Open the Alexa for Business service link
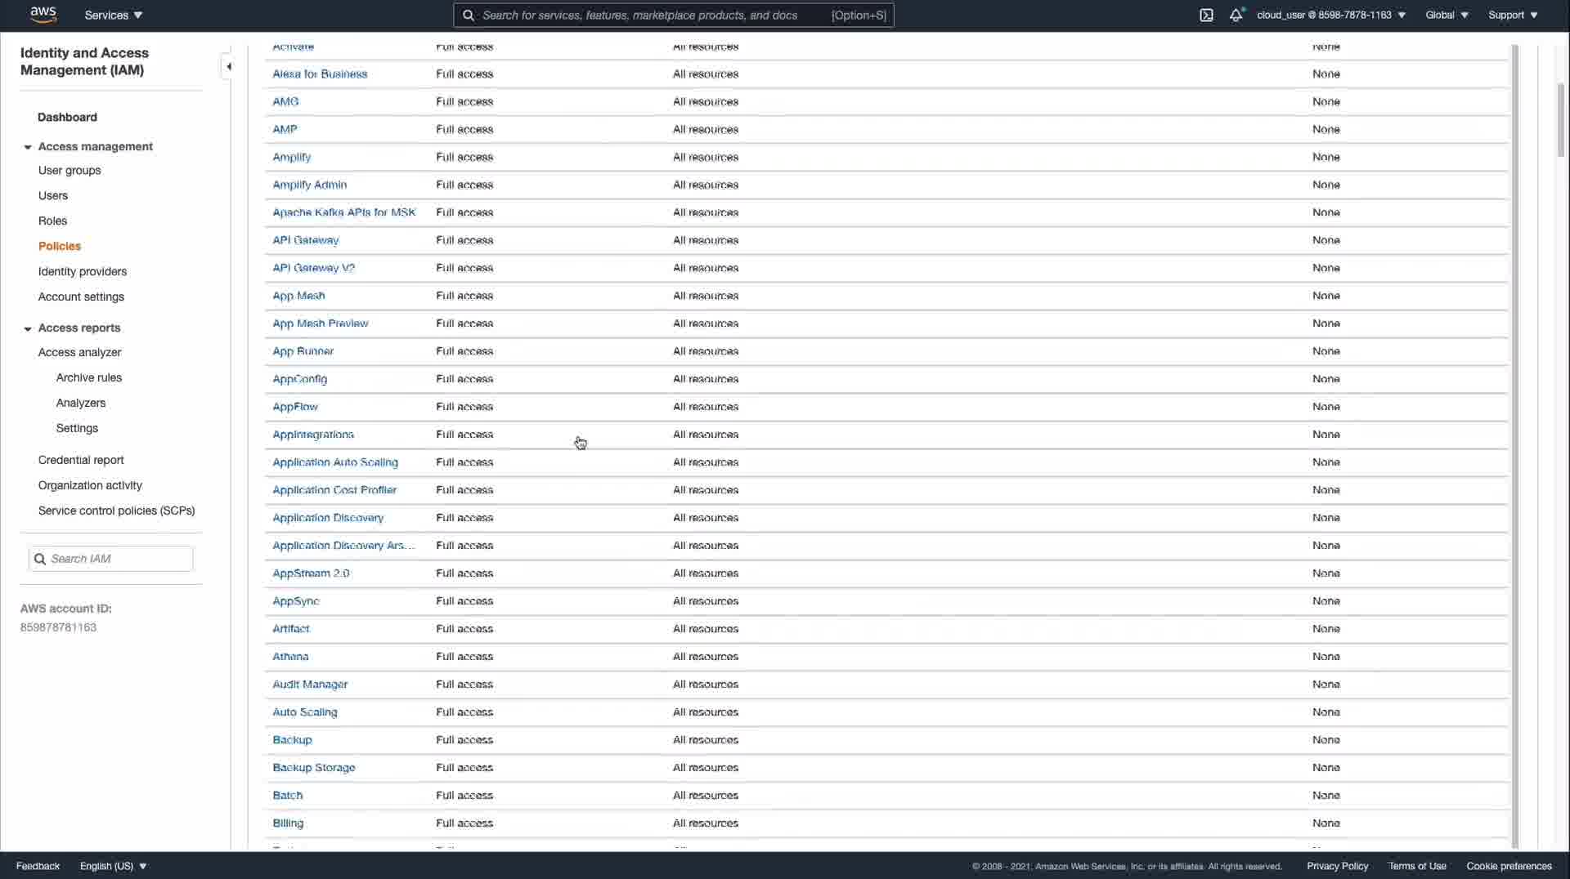Viewport: 1570px width, 879px height. (x=320, y=74)
